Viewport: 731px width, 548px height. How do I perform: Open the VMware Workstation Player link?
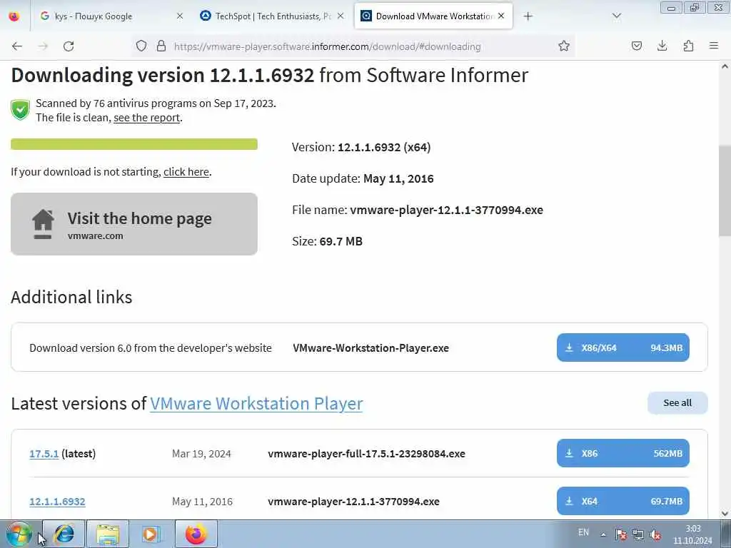point(256,404)
